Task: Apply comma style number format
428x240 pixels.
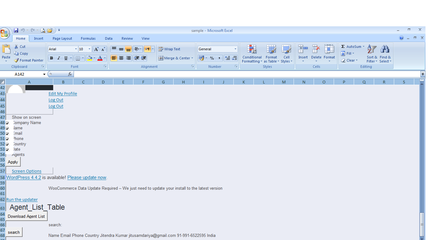Action: [219, 58]
